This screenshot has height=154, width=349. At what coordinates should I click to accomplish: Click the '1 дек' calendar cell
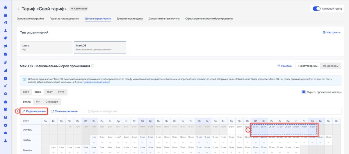tap(53, 149)
